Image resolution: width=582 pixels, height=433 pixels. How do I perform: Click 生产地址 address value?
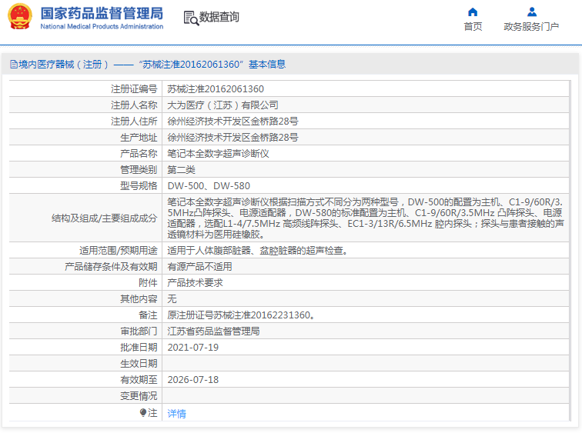point(232,138)
